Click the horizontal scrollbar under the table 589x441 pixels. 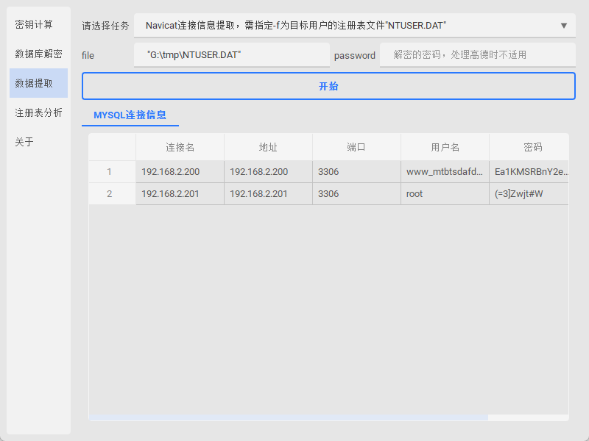coord(289,417)
